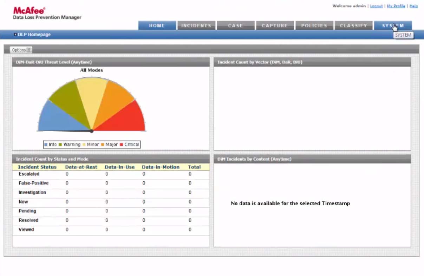Open the SYSTEM tab
This screenshot has height=276, width=424.
(x=393, y=25)
